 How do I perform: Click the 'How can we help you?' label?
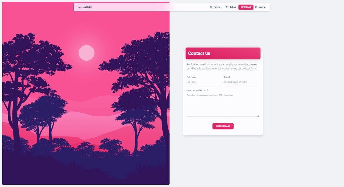198,90
